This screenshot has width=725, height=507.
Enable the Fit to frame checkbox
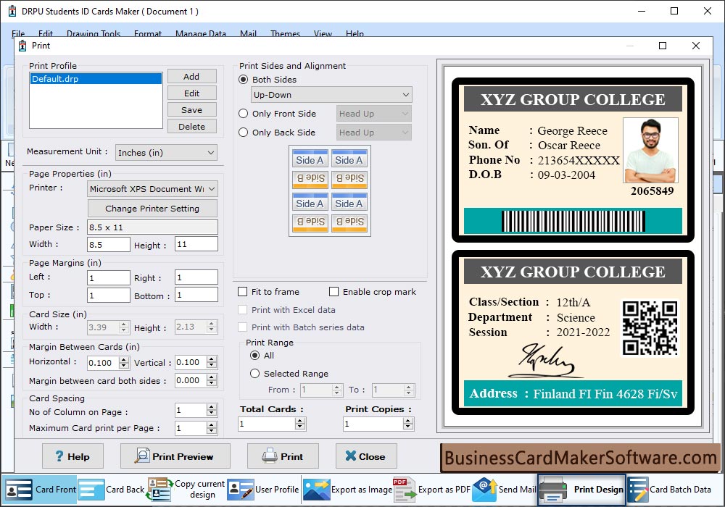pos(242,292)
